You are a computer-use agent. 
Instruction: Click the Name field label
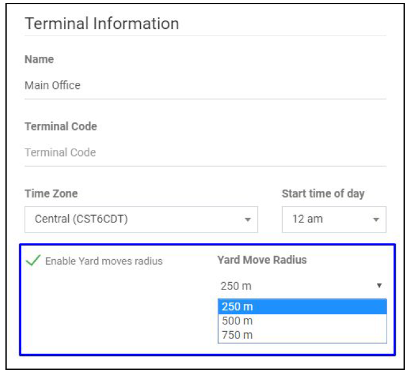point(39,59)
